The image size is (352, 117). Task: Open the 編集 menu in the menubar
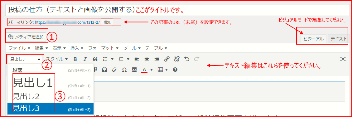pos(41,48)
